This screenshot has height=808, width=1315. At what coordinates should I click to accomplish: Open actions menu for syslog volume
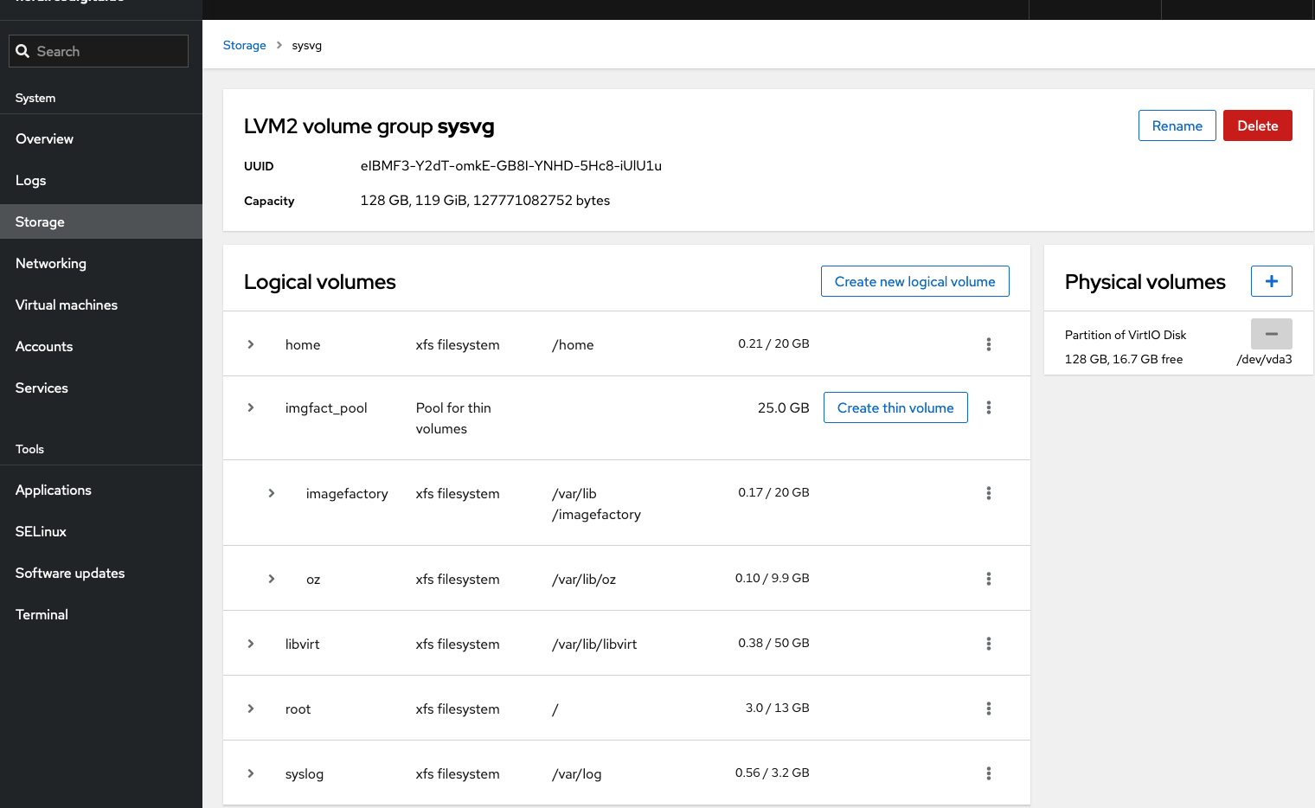[x=988, y=773]
